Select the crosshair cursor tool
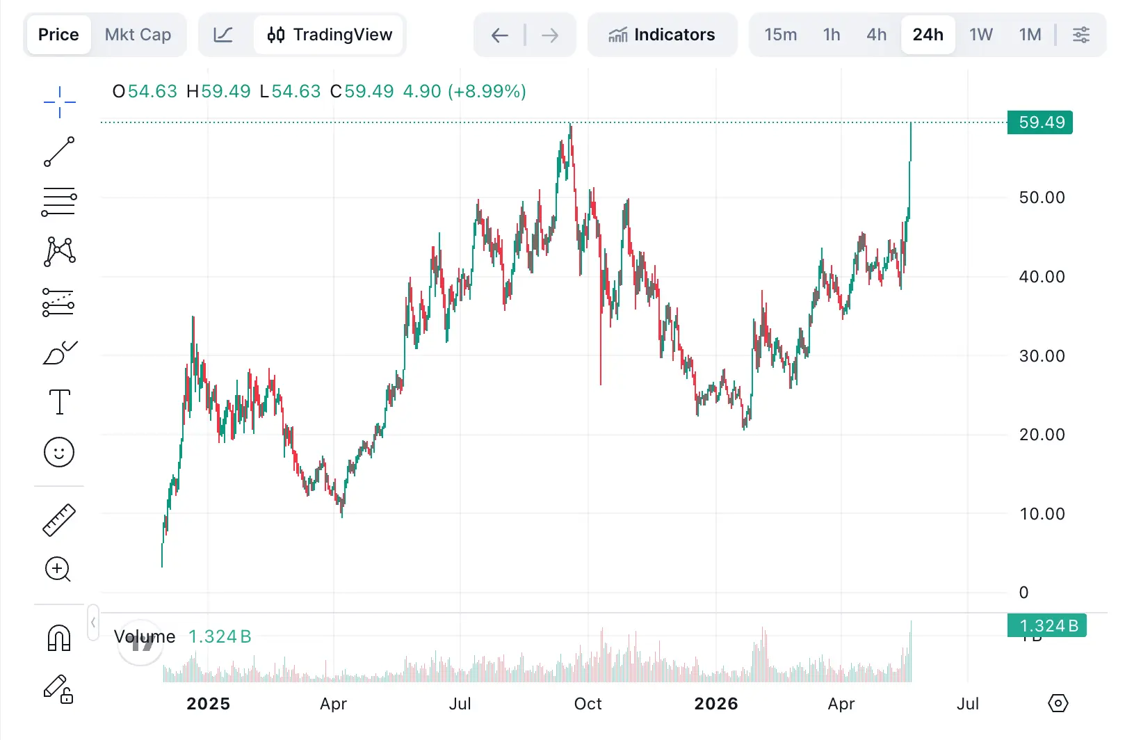The image size is (1125, 740). click(x=59, y=102)
